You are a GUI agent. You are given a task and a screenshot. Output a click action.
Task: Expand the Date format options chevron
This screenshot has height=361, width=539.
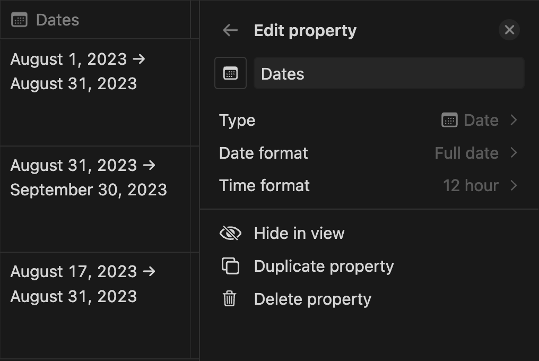coord(514,153)
